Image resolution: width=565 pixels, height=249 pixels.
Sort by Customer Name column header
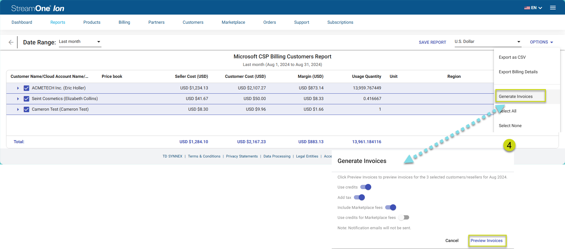(50, 76)
